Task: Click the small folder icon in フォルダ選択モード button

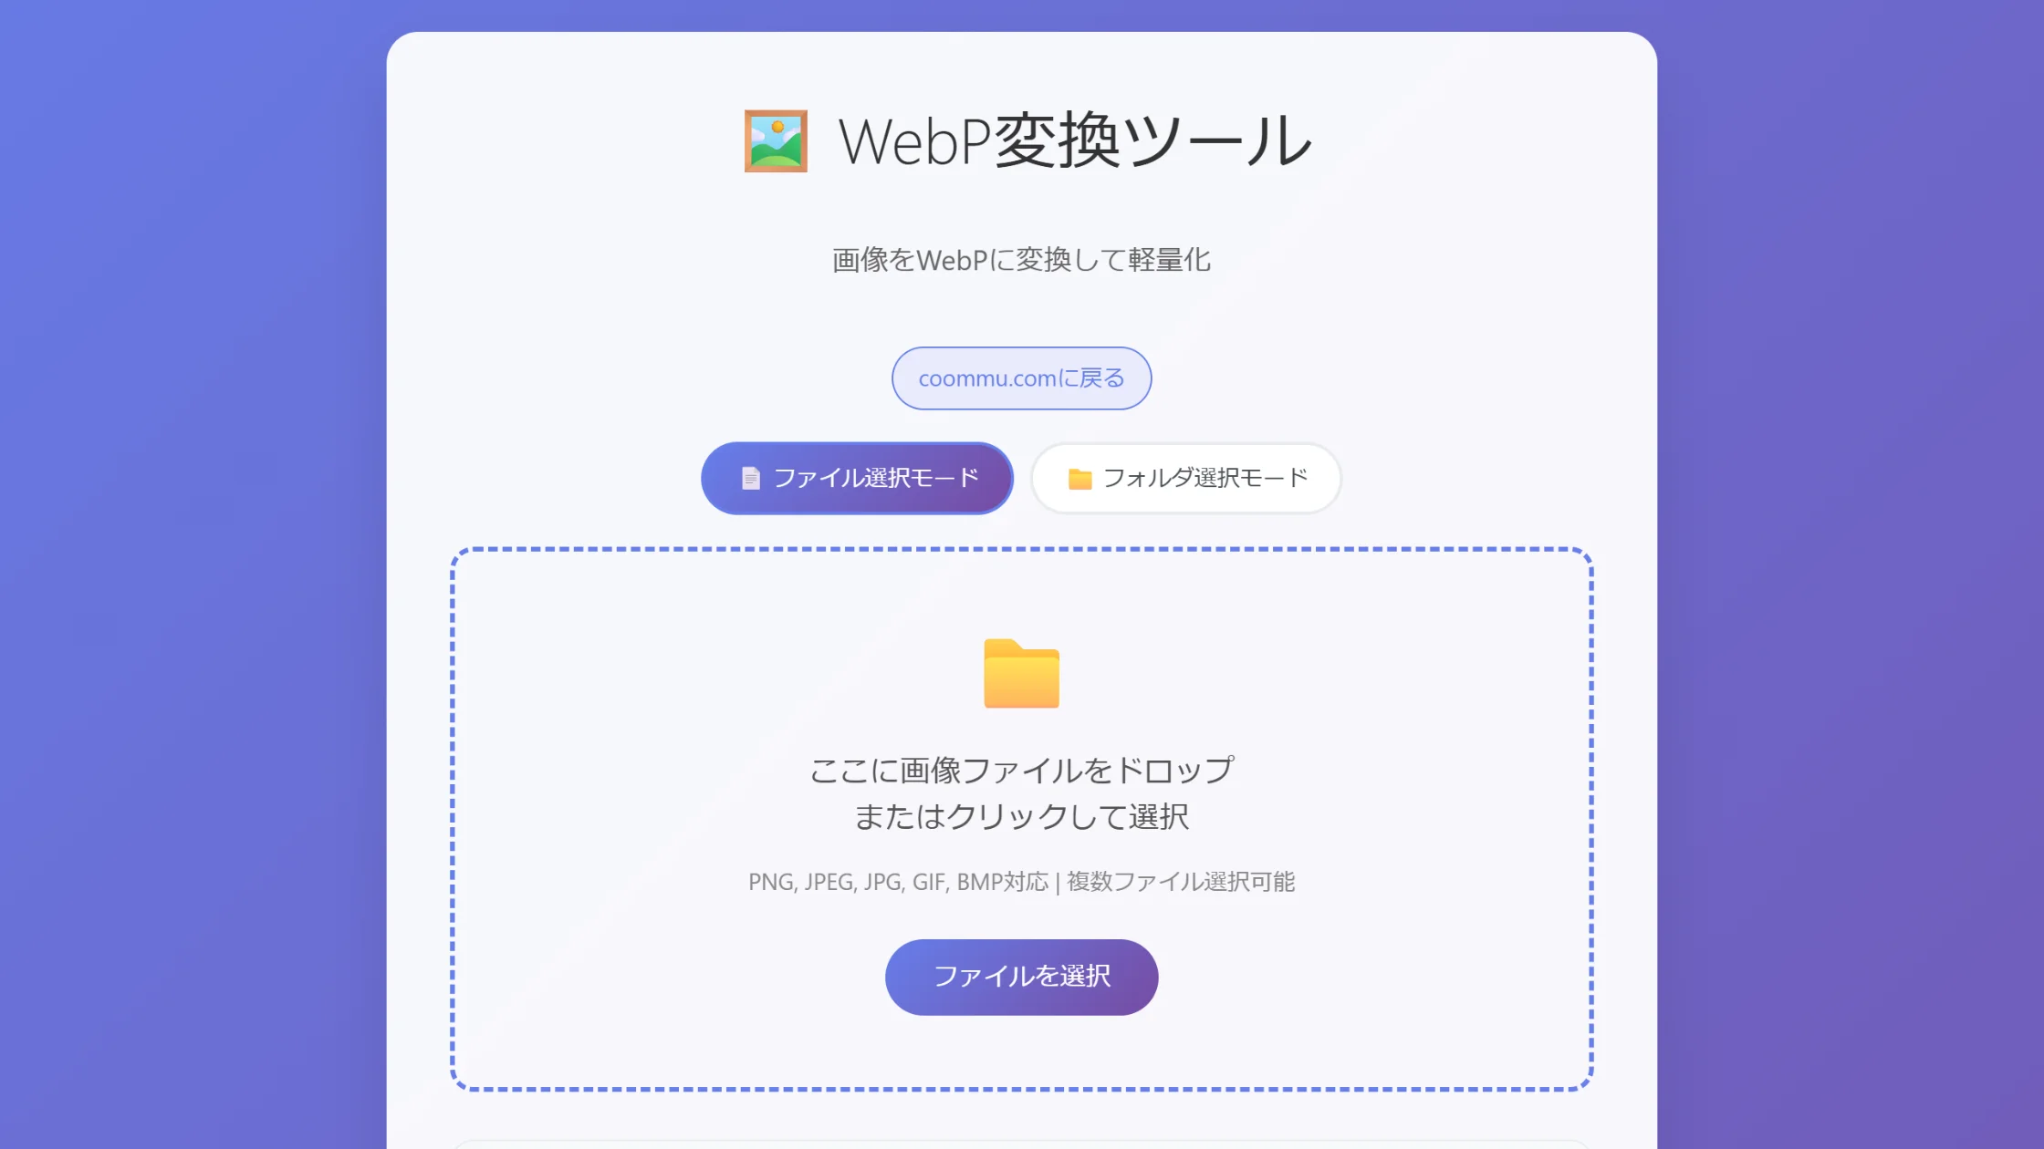Action: pyautogui.click(x=1079, y=478)
